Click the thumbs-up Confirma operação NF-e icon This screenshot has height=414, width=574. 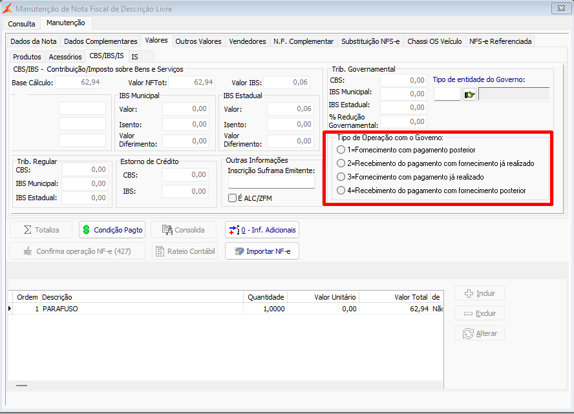tap(28, 251)
